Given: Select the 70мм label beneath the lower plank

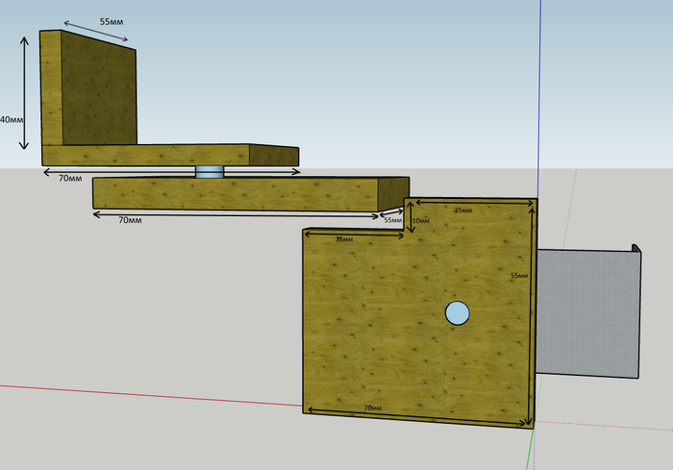Looking at the screenshot, I should [x=130, y=220].
